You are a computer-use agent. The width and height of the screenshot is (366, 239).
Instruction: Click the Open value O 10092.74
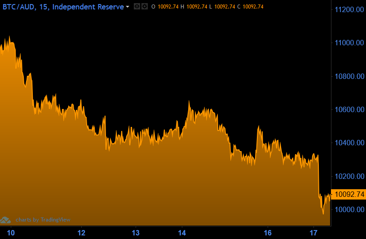[x=165, y=7]
